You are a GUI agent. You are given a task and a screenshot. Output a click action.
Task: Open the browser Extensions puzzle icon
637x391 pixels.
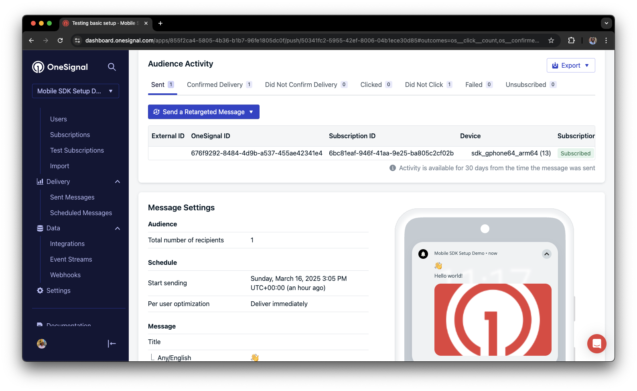[572, 40]
